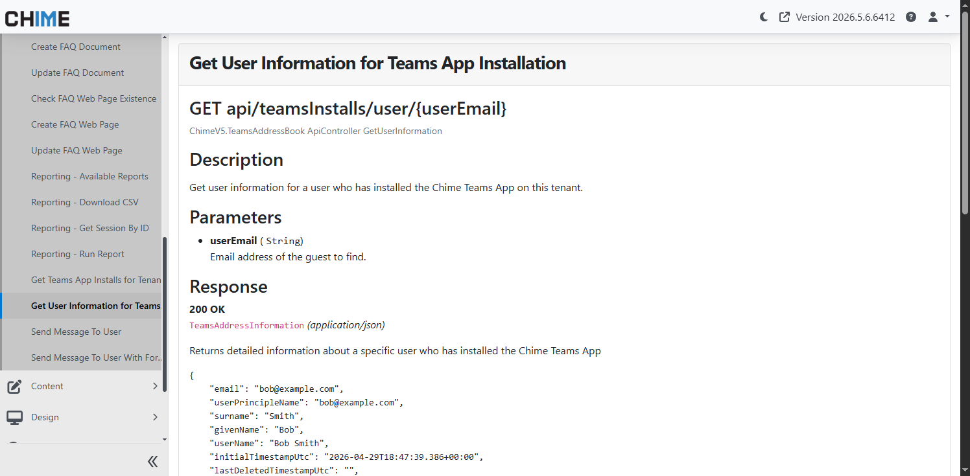Click the "givenName": "Bob" JSON line

click(256, 430)
